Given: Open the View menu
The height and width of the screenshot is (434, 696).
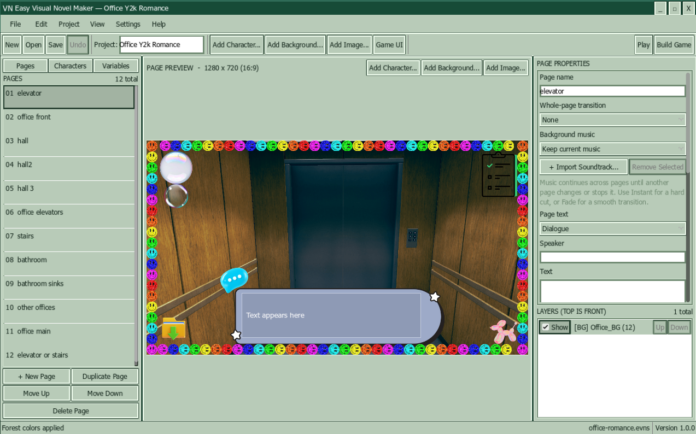Looking at the screenshot, I should click(x=97, y=24).
